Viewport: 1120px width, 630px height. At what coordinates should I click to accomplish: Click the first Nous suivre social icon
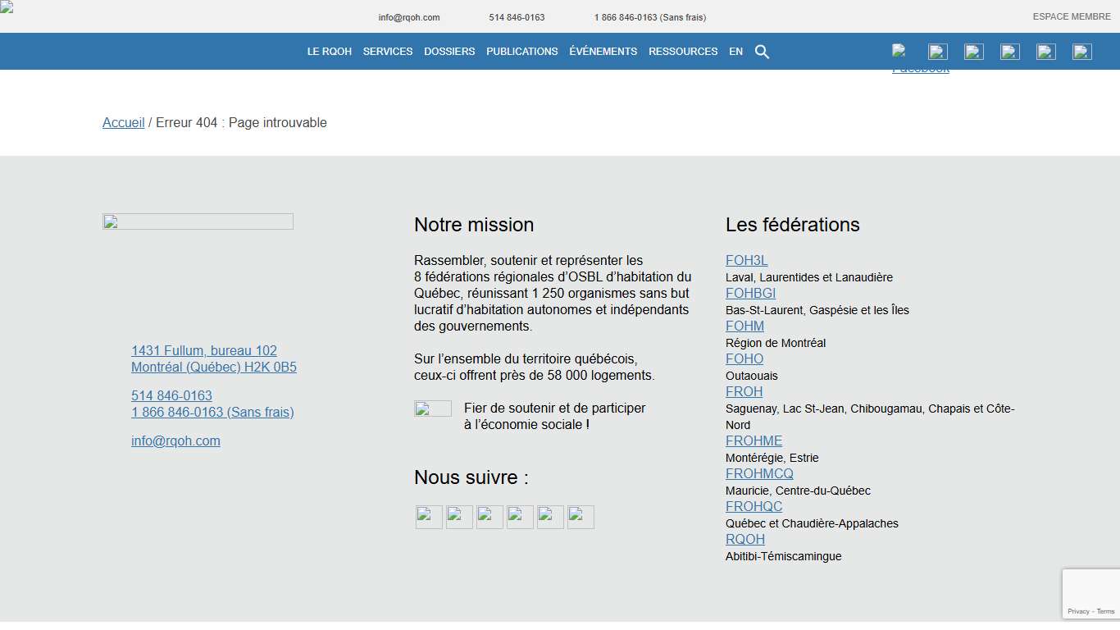(x=428, y=517)
